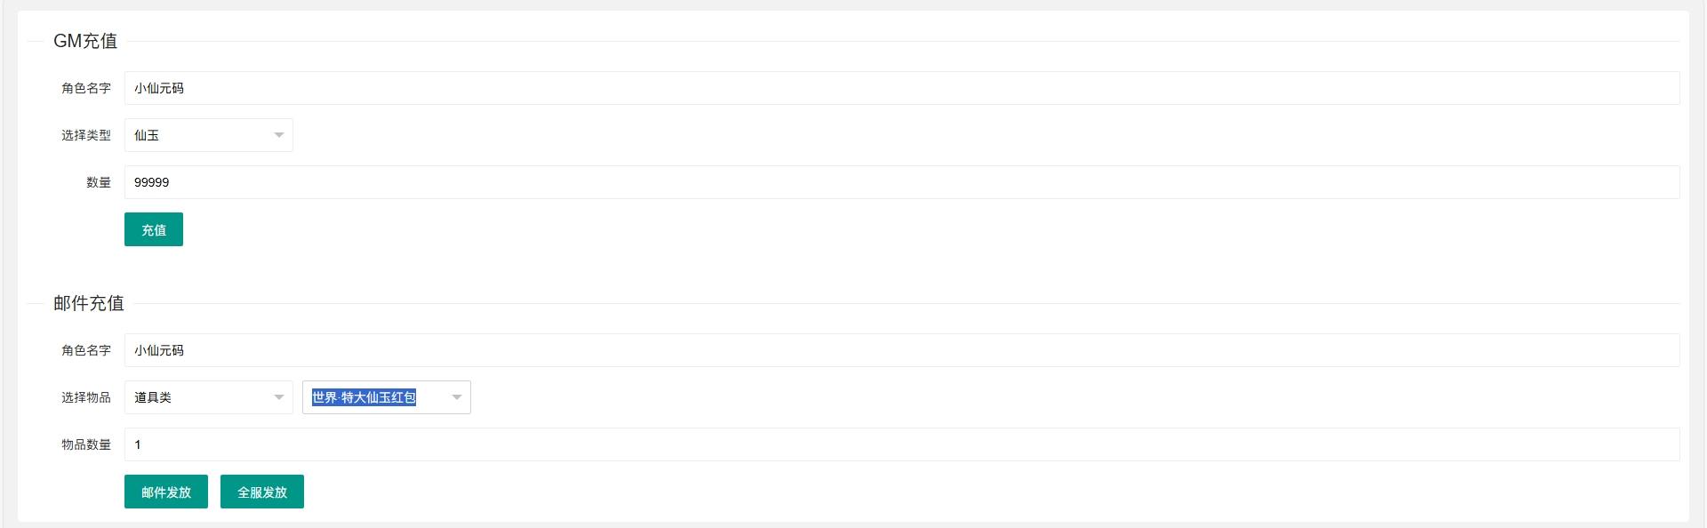The image size is (1707, 528).
Task: Click the 选择物品 label
Action: (x=86, y=397)
